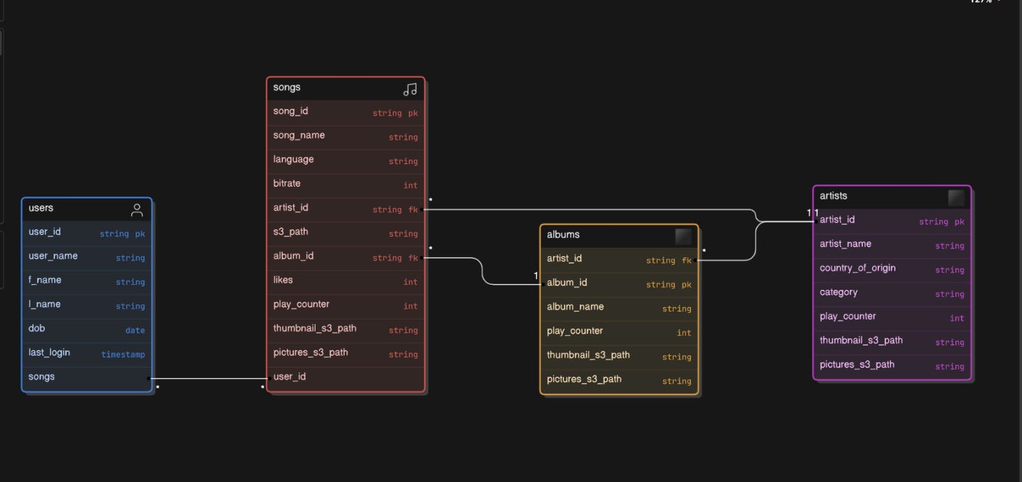Select the users table title
Viewport: 1022px width, 482px height.
click(x=41, y=208)
